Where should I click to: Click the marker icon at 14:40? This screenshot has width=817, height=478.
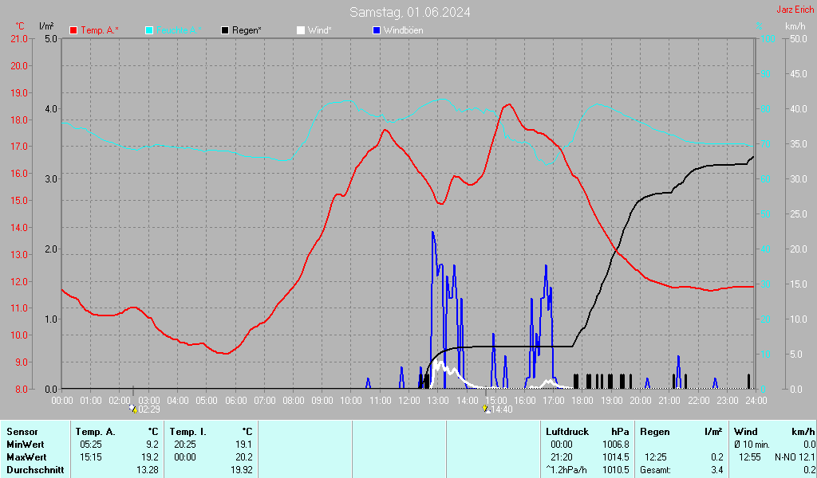pyautogui.click(x=486, y=409)
